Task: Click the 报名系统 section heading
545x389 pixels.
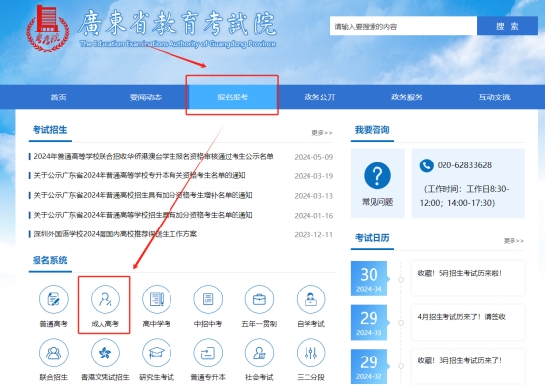Action: click(49, 260)
